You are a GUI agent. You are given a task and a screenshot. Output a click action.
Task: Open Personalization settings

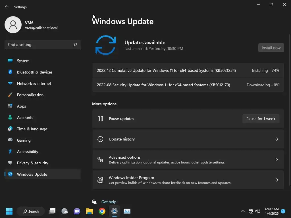43,95
